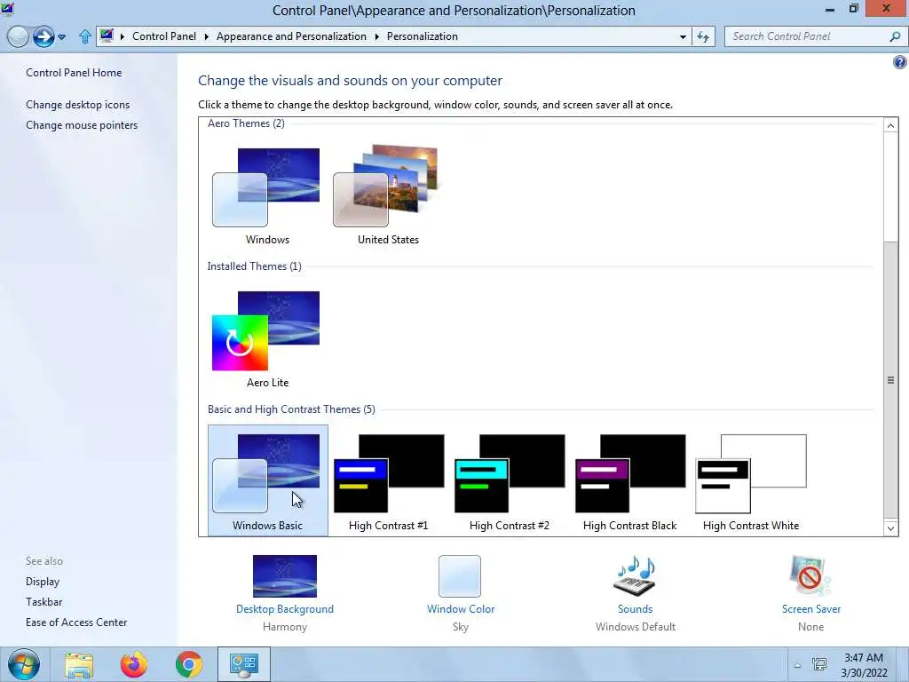The height and width of the screenshot is (682, 909).
Task: Open Ease of Access Center
Action: 76,623
